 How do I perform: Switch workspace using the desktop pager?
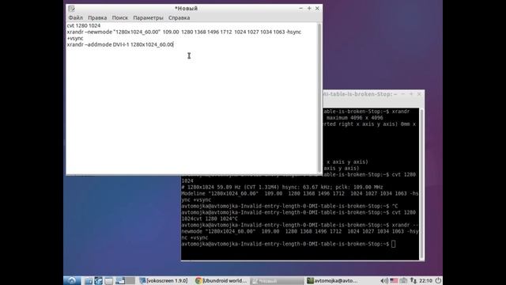(125, 281)
